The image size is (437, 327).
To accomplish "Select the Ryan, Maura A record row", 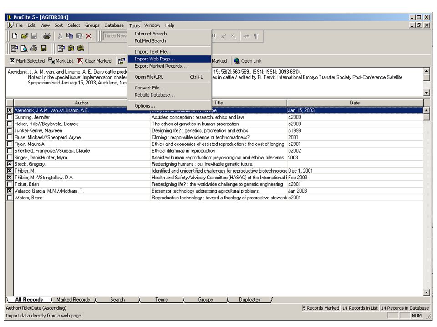I will click(218, 144).
